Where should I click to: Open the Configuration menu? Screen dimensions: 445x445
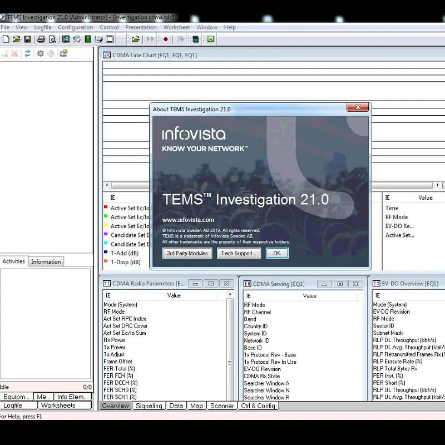[76, 27]
